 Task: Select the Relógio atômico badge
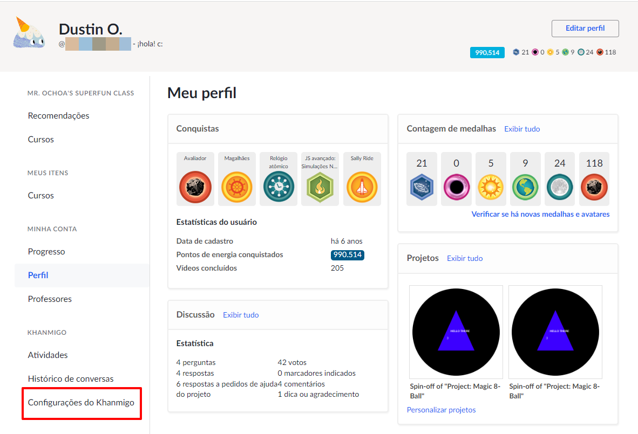(x=279, y=179)
